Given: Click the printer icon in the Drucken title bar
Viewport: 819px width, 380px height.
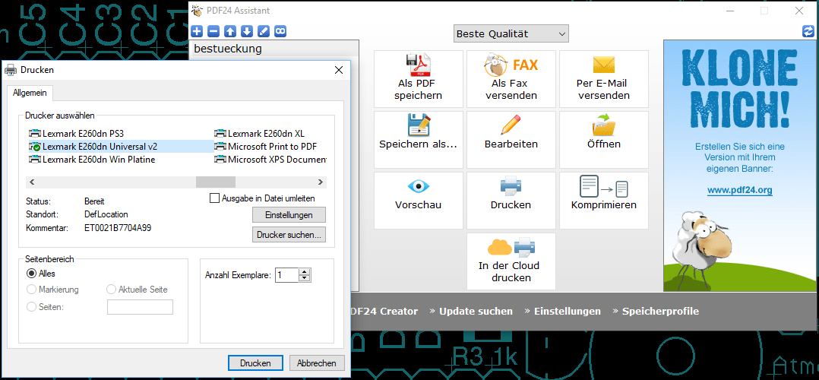Looking at the screenshot, I should [x=11, y=70].
